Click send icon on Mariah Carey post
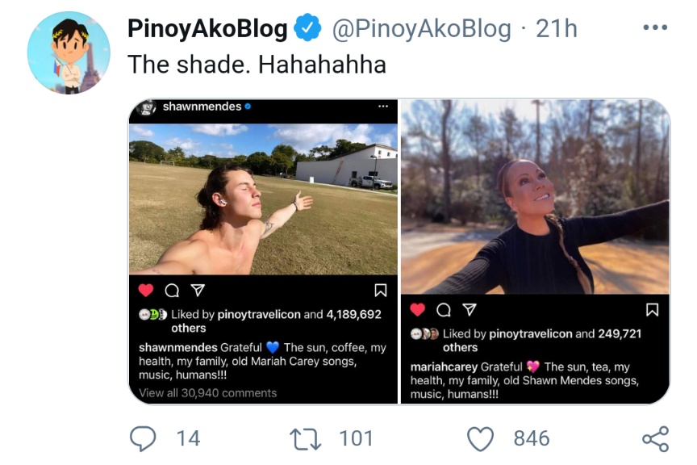 (468, 310)
